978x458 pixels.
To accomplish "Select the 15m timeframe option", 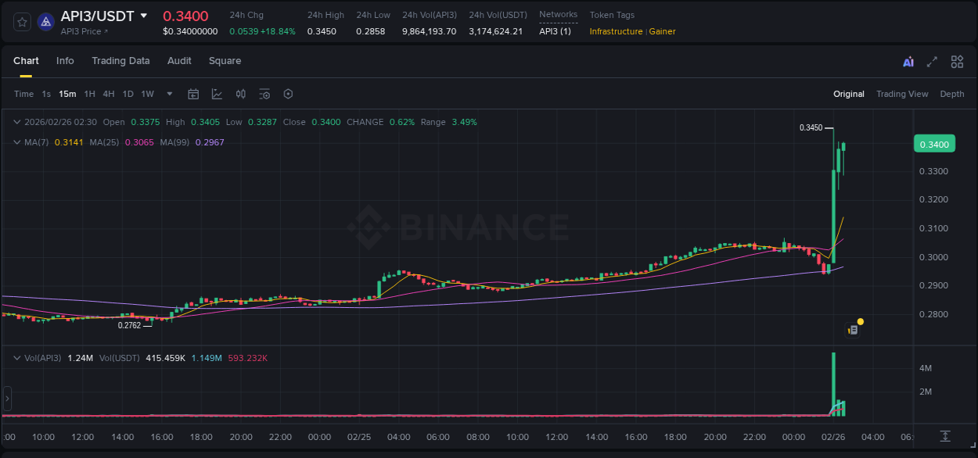I will pyautogui.click(x=67, y=94).
